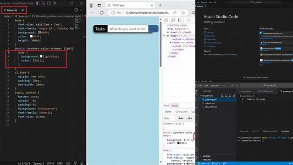293x165 pixels.
Task: Click Refresh Explorer icon in the explorer header
Action: [x=230, y=96]
